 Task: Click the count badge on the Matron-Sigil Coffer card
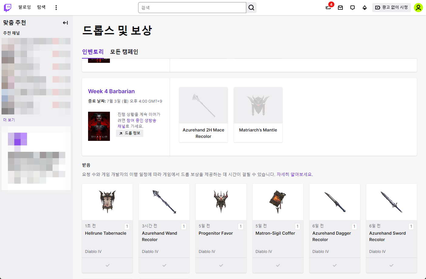coord(297,226)
